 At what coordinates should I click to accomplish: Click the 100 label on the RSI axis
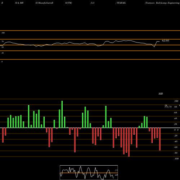point(3,33)
